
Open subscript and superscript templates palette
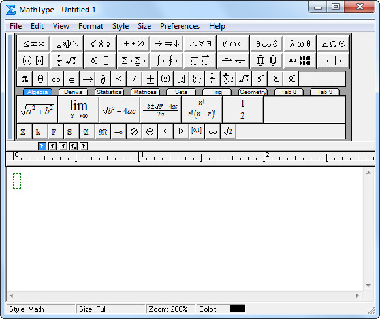coord(101,60)
